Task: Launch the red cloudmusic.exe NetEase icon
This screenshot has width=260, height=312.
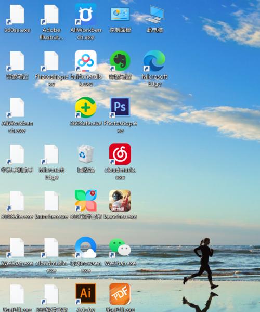Action: (120, 154)
